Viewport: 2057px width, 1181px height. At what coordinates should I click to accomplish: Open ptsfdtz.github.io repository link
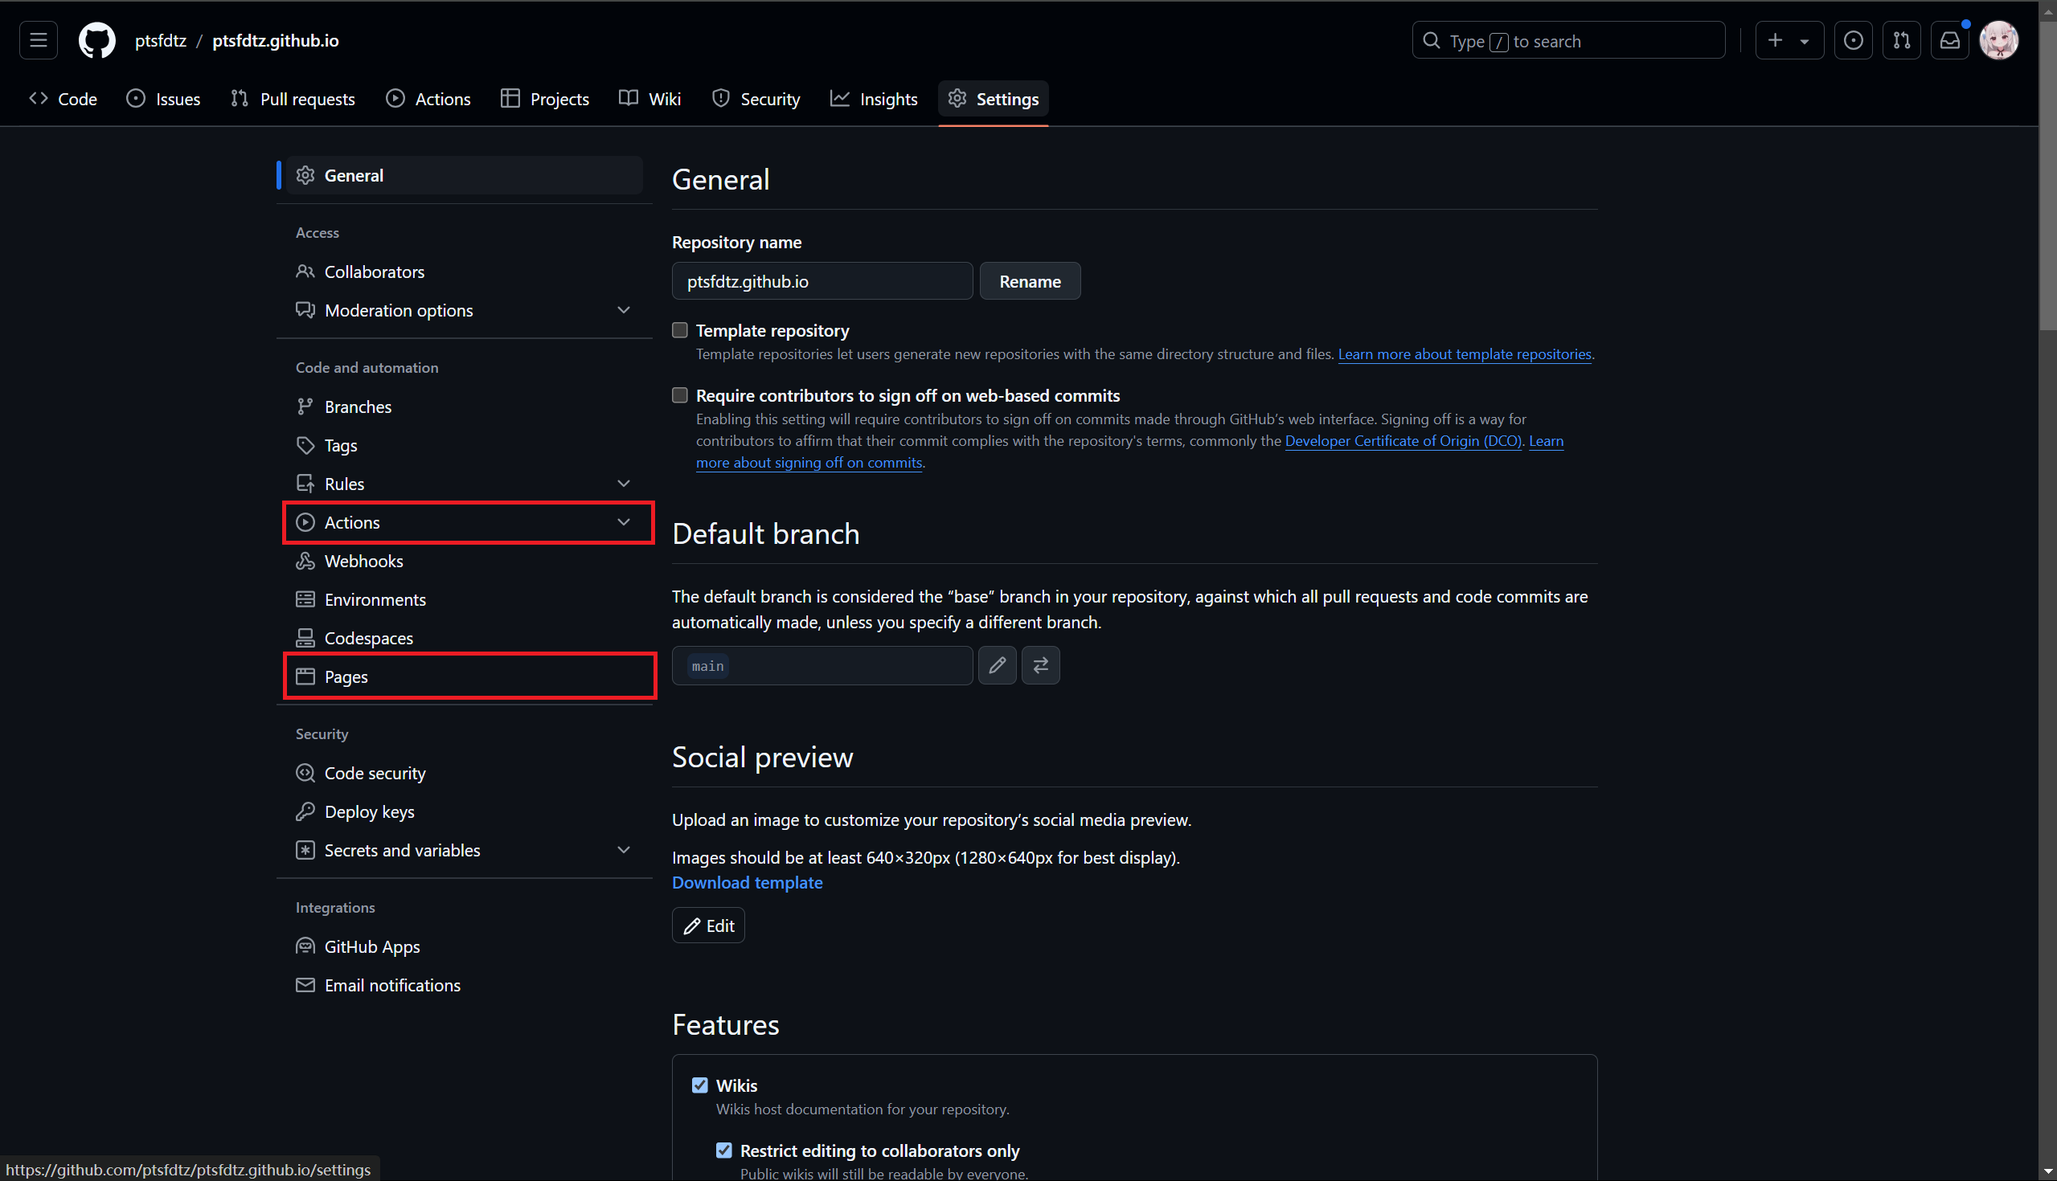275,39
